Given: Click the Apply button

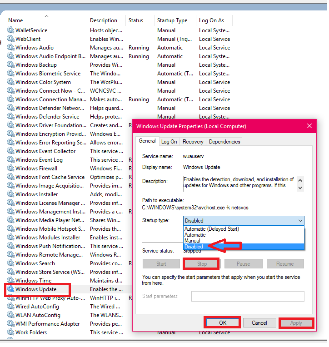Looking at the screenshot, I should pyautogui.click(x=296, y=323).
